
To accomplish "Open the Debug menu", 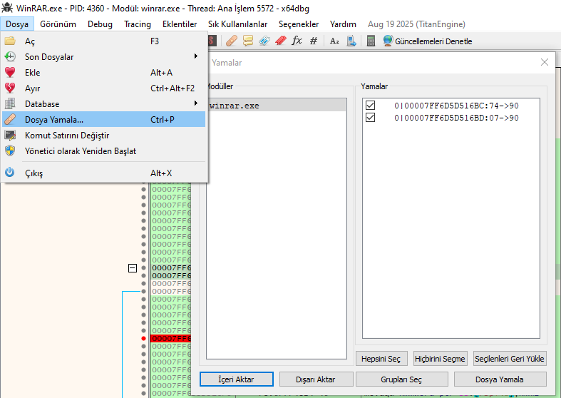I will click(100, 24).
